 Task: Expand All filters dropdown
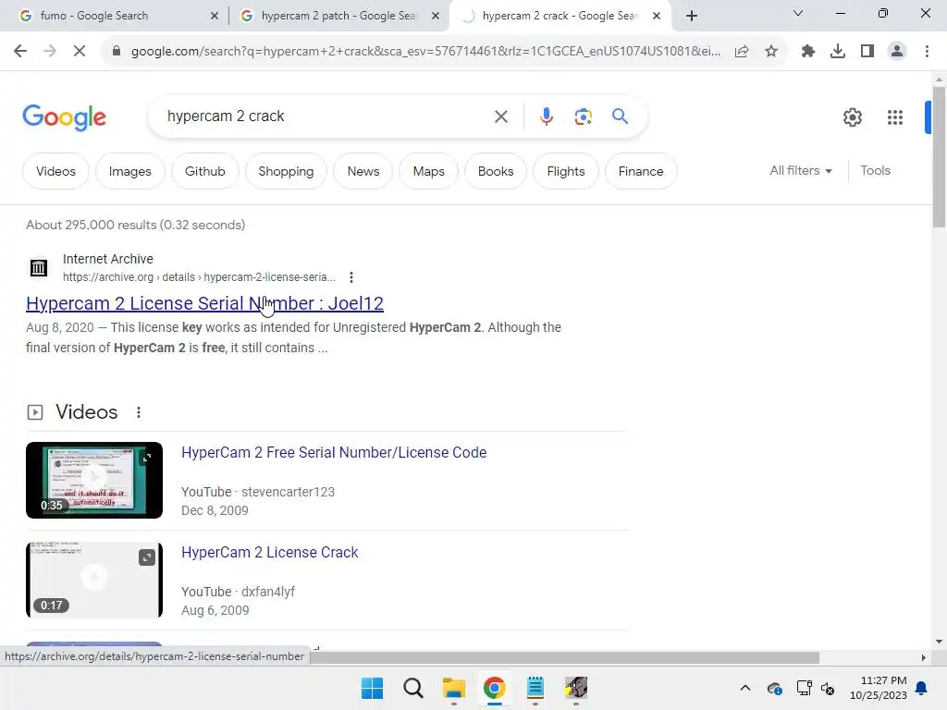pyautogui.click(x=800, y=171)
